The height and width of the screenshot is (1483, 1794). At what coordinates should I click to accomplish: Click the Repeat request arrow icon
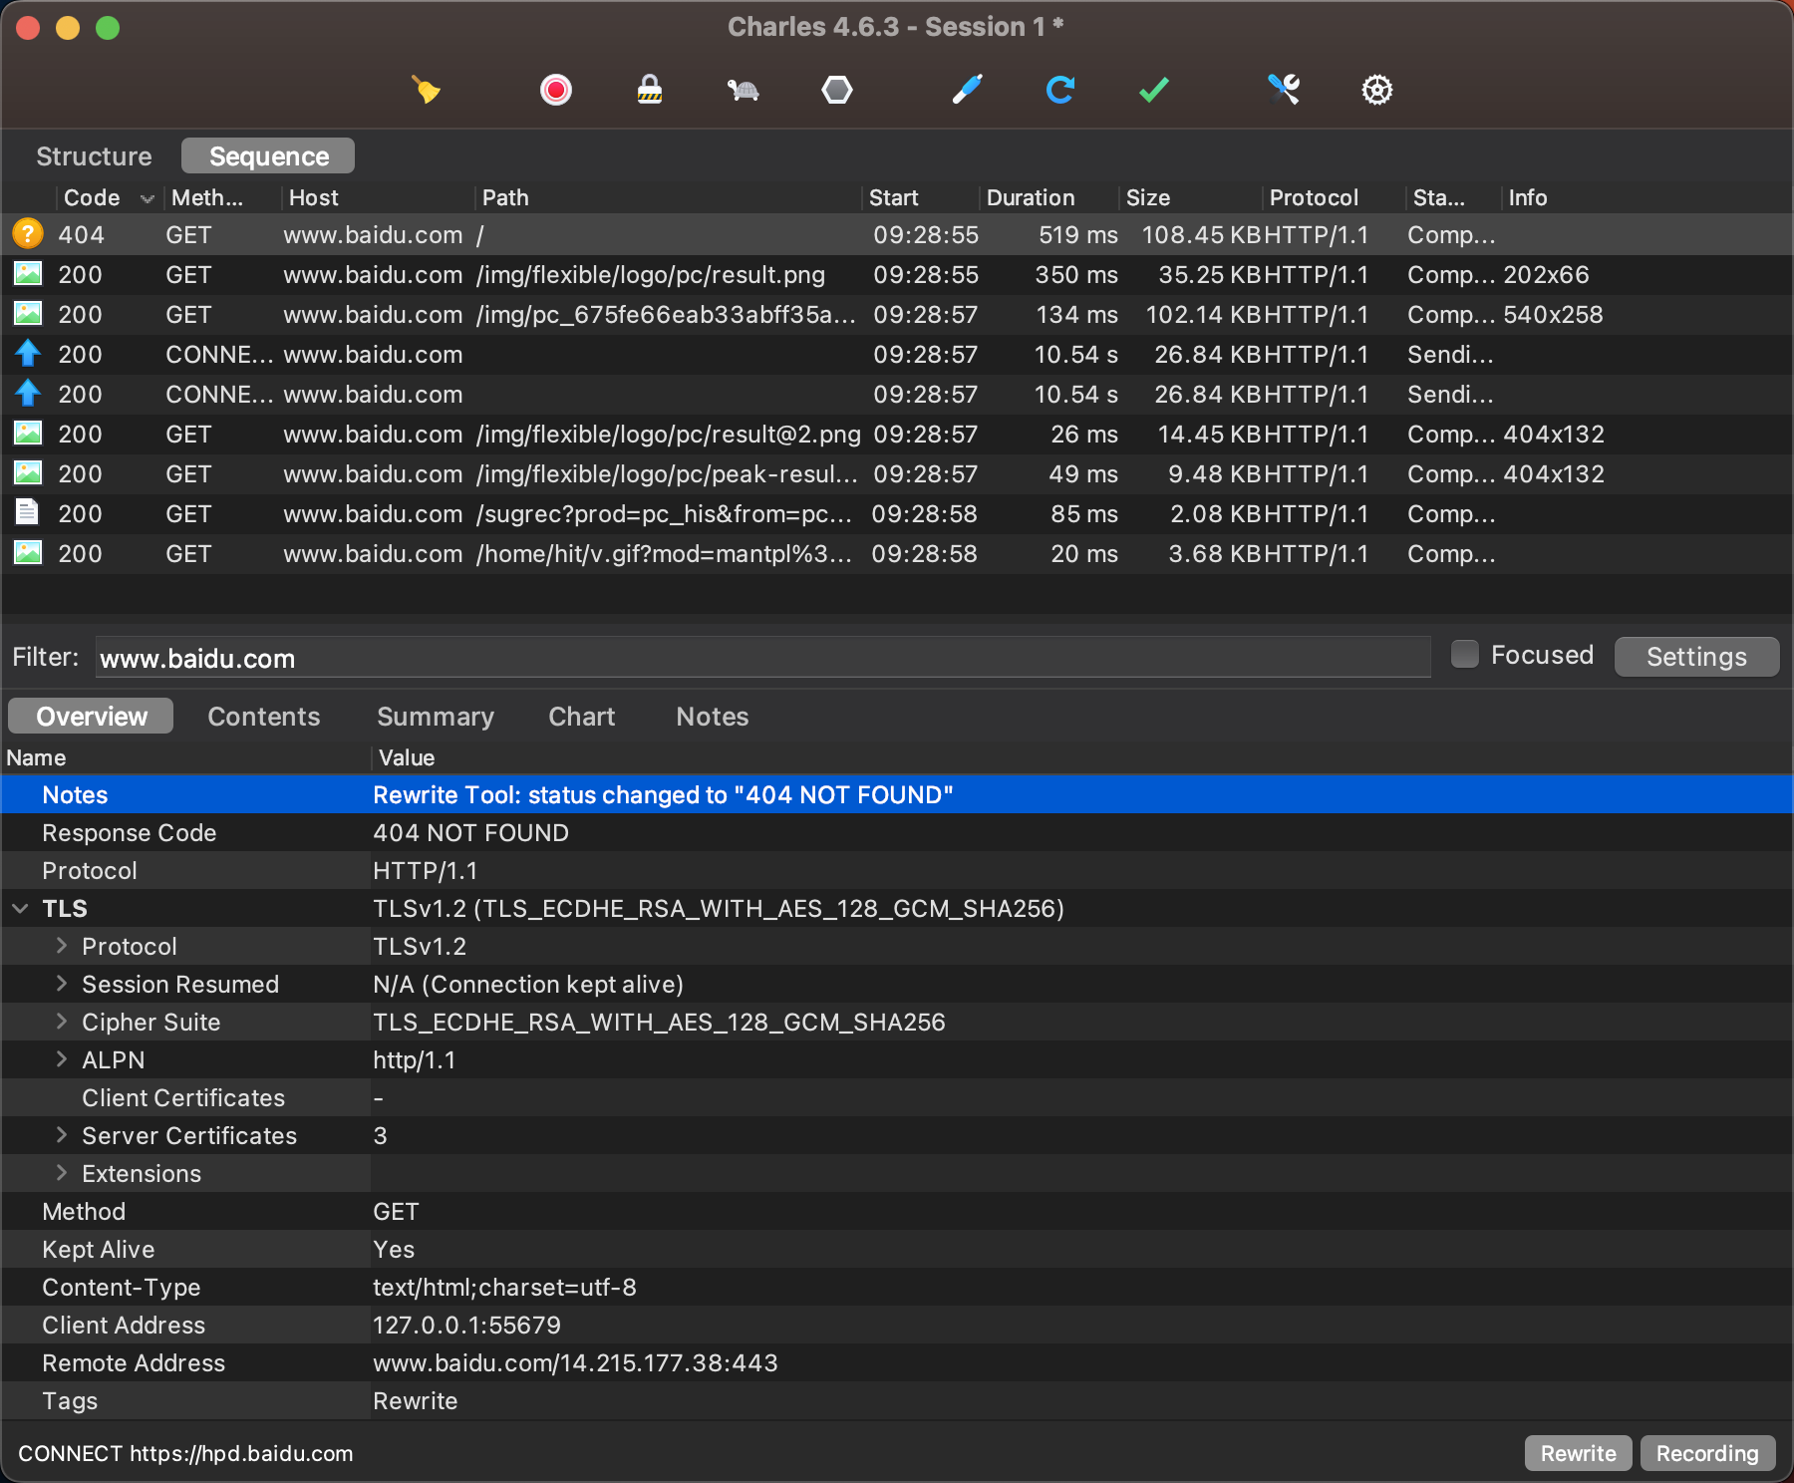(x=1059, y=90)
